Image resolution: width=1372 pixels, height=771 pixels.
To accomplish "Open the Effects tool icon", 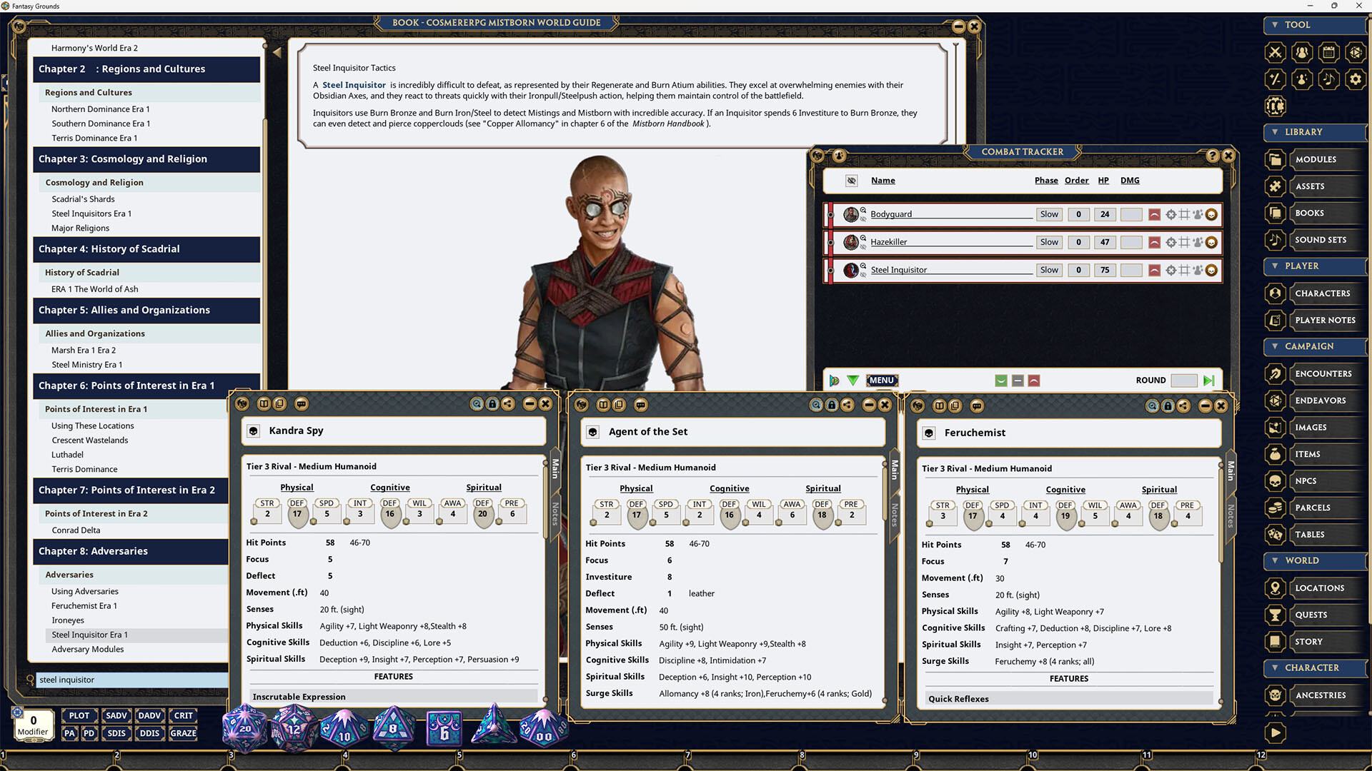I will (1302, 79).
